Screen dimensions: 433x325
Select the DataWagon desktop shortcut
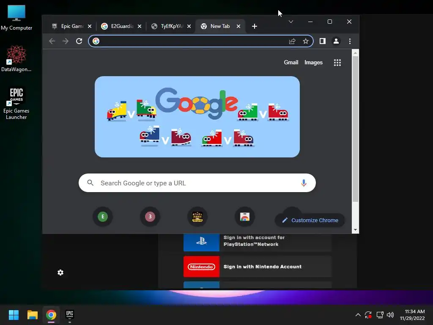[x=16, y=58]
